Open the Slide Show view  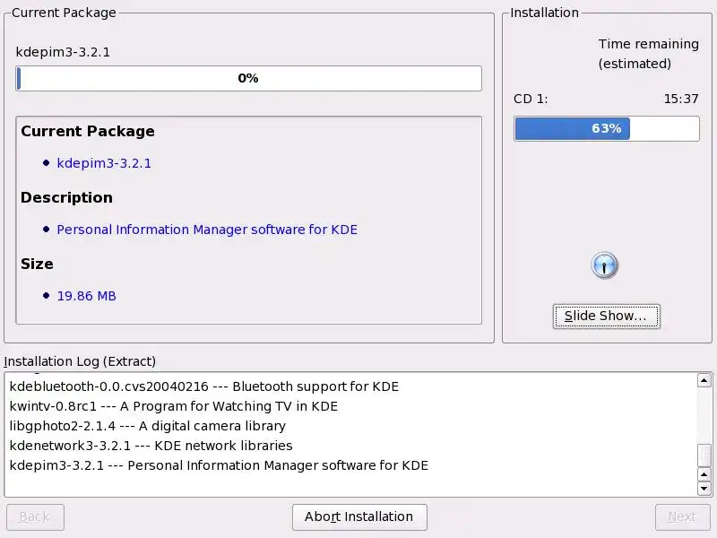tap(606, 316)
